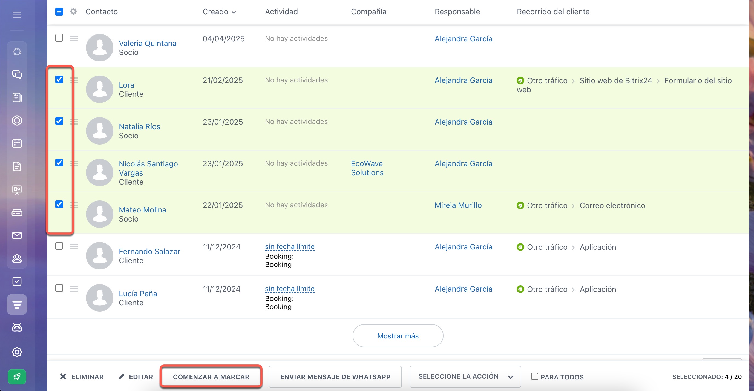Uncheck the box for Mateo Molina
754x391 pixels.
[x=59, y=204]
